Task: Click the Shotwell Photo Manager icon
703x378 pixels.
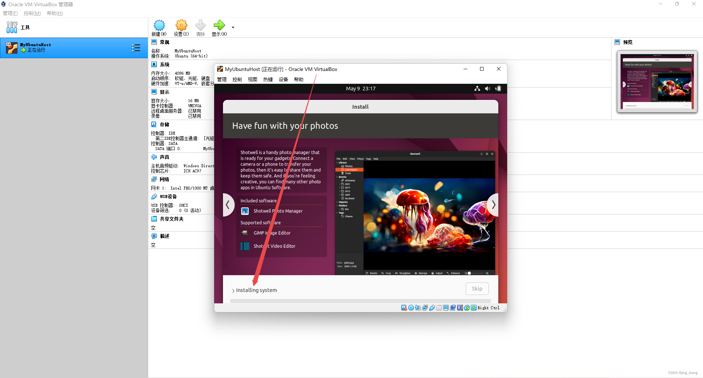Action: 245,211
